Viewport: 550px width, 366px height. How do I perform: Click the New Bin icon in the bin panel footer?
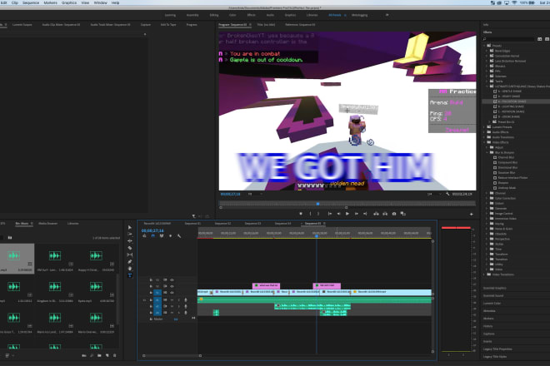tap(99, 355)
